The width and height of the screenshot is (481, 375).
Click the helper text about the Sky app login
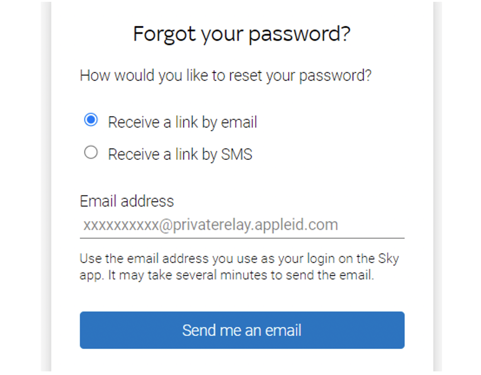pos(239,259)
